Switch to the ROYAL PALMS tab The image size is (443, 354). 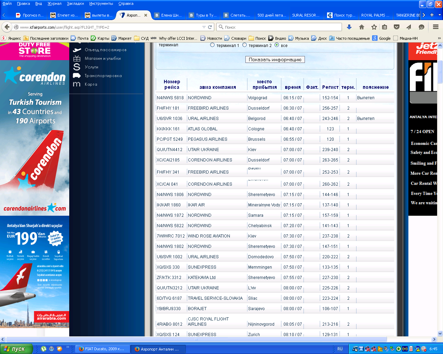click(375, 15)
